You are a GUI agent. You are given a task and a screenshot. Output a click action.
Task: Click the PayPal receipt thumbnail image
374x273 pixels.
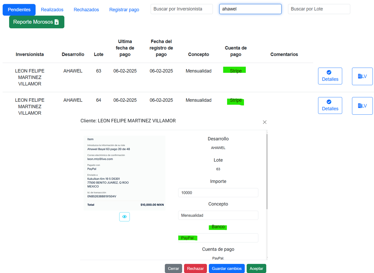(124, 173)
